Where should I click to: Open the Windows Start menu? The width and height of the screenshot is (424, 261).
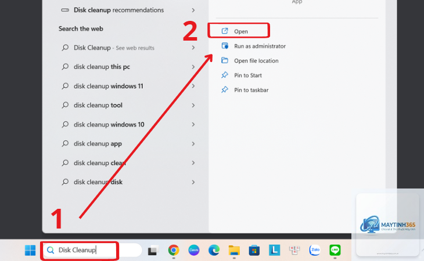(30, 250)
